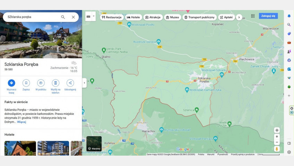Select the Muzea filter chip
The image size is (294, 166).
coord(173,17)
